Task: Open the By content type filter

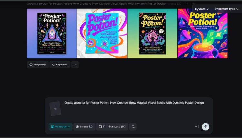Action: (226, 9)
